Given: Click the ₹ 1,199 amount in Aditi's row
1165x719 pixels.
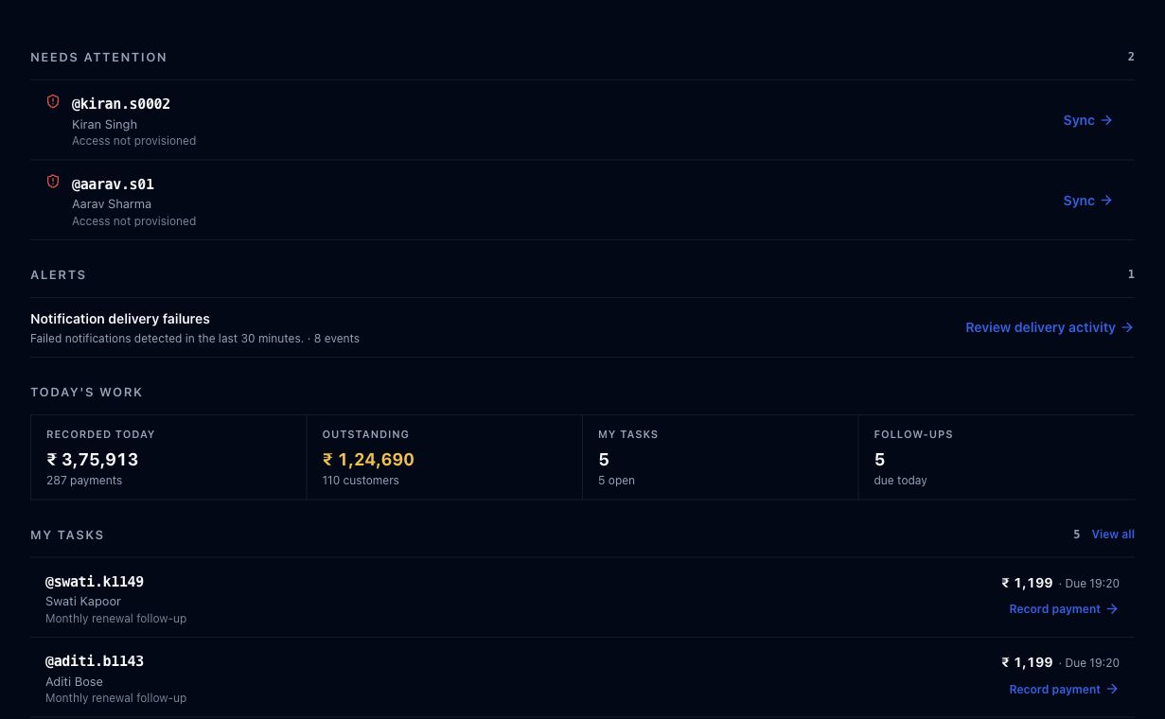Looking at the screenshot, I should tap(1027, 662).
